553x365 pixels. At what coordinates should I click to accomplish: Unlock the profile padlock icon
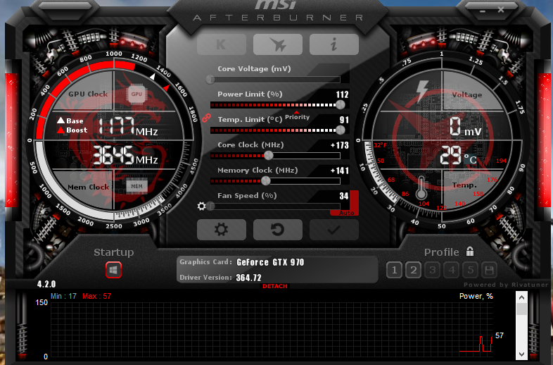pos(470,252)
